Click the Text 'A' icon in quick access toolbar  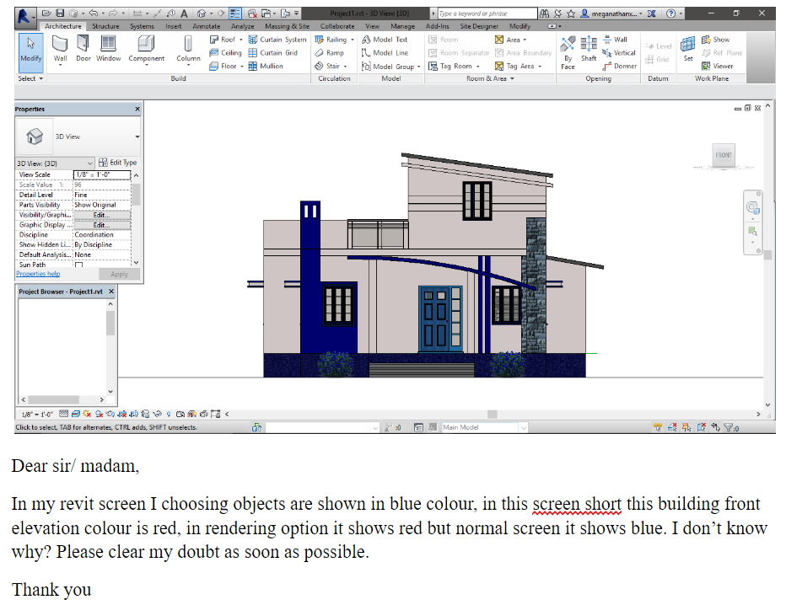[184, 13]
